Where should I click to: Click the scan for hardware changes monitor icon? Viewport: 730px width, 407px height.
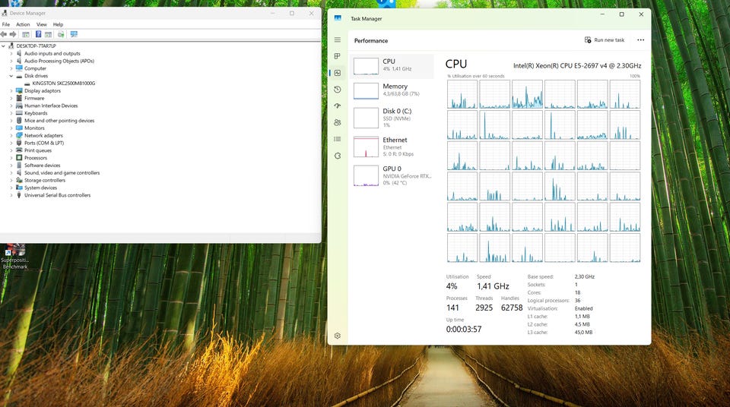[x=74, y=34]
